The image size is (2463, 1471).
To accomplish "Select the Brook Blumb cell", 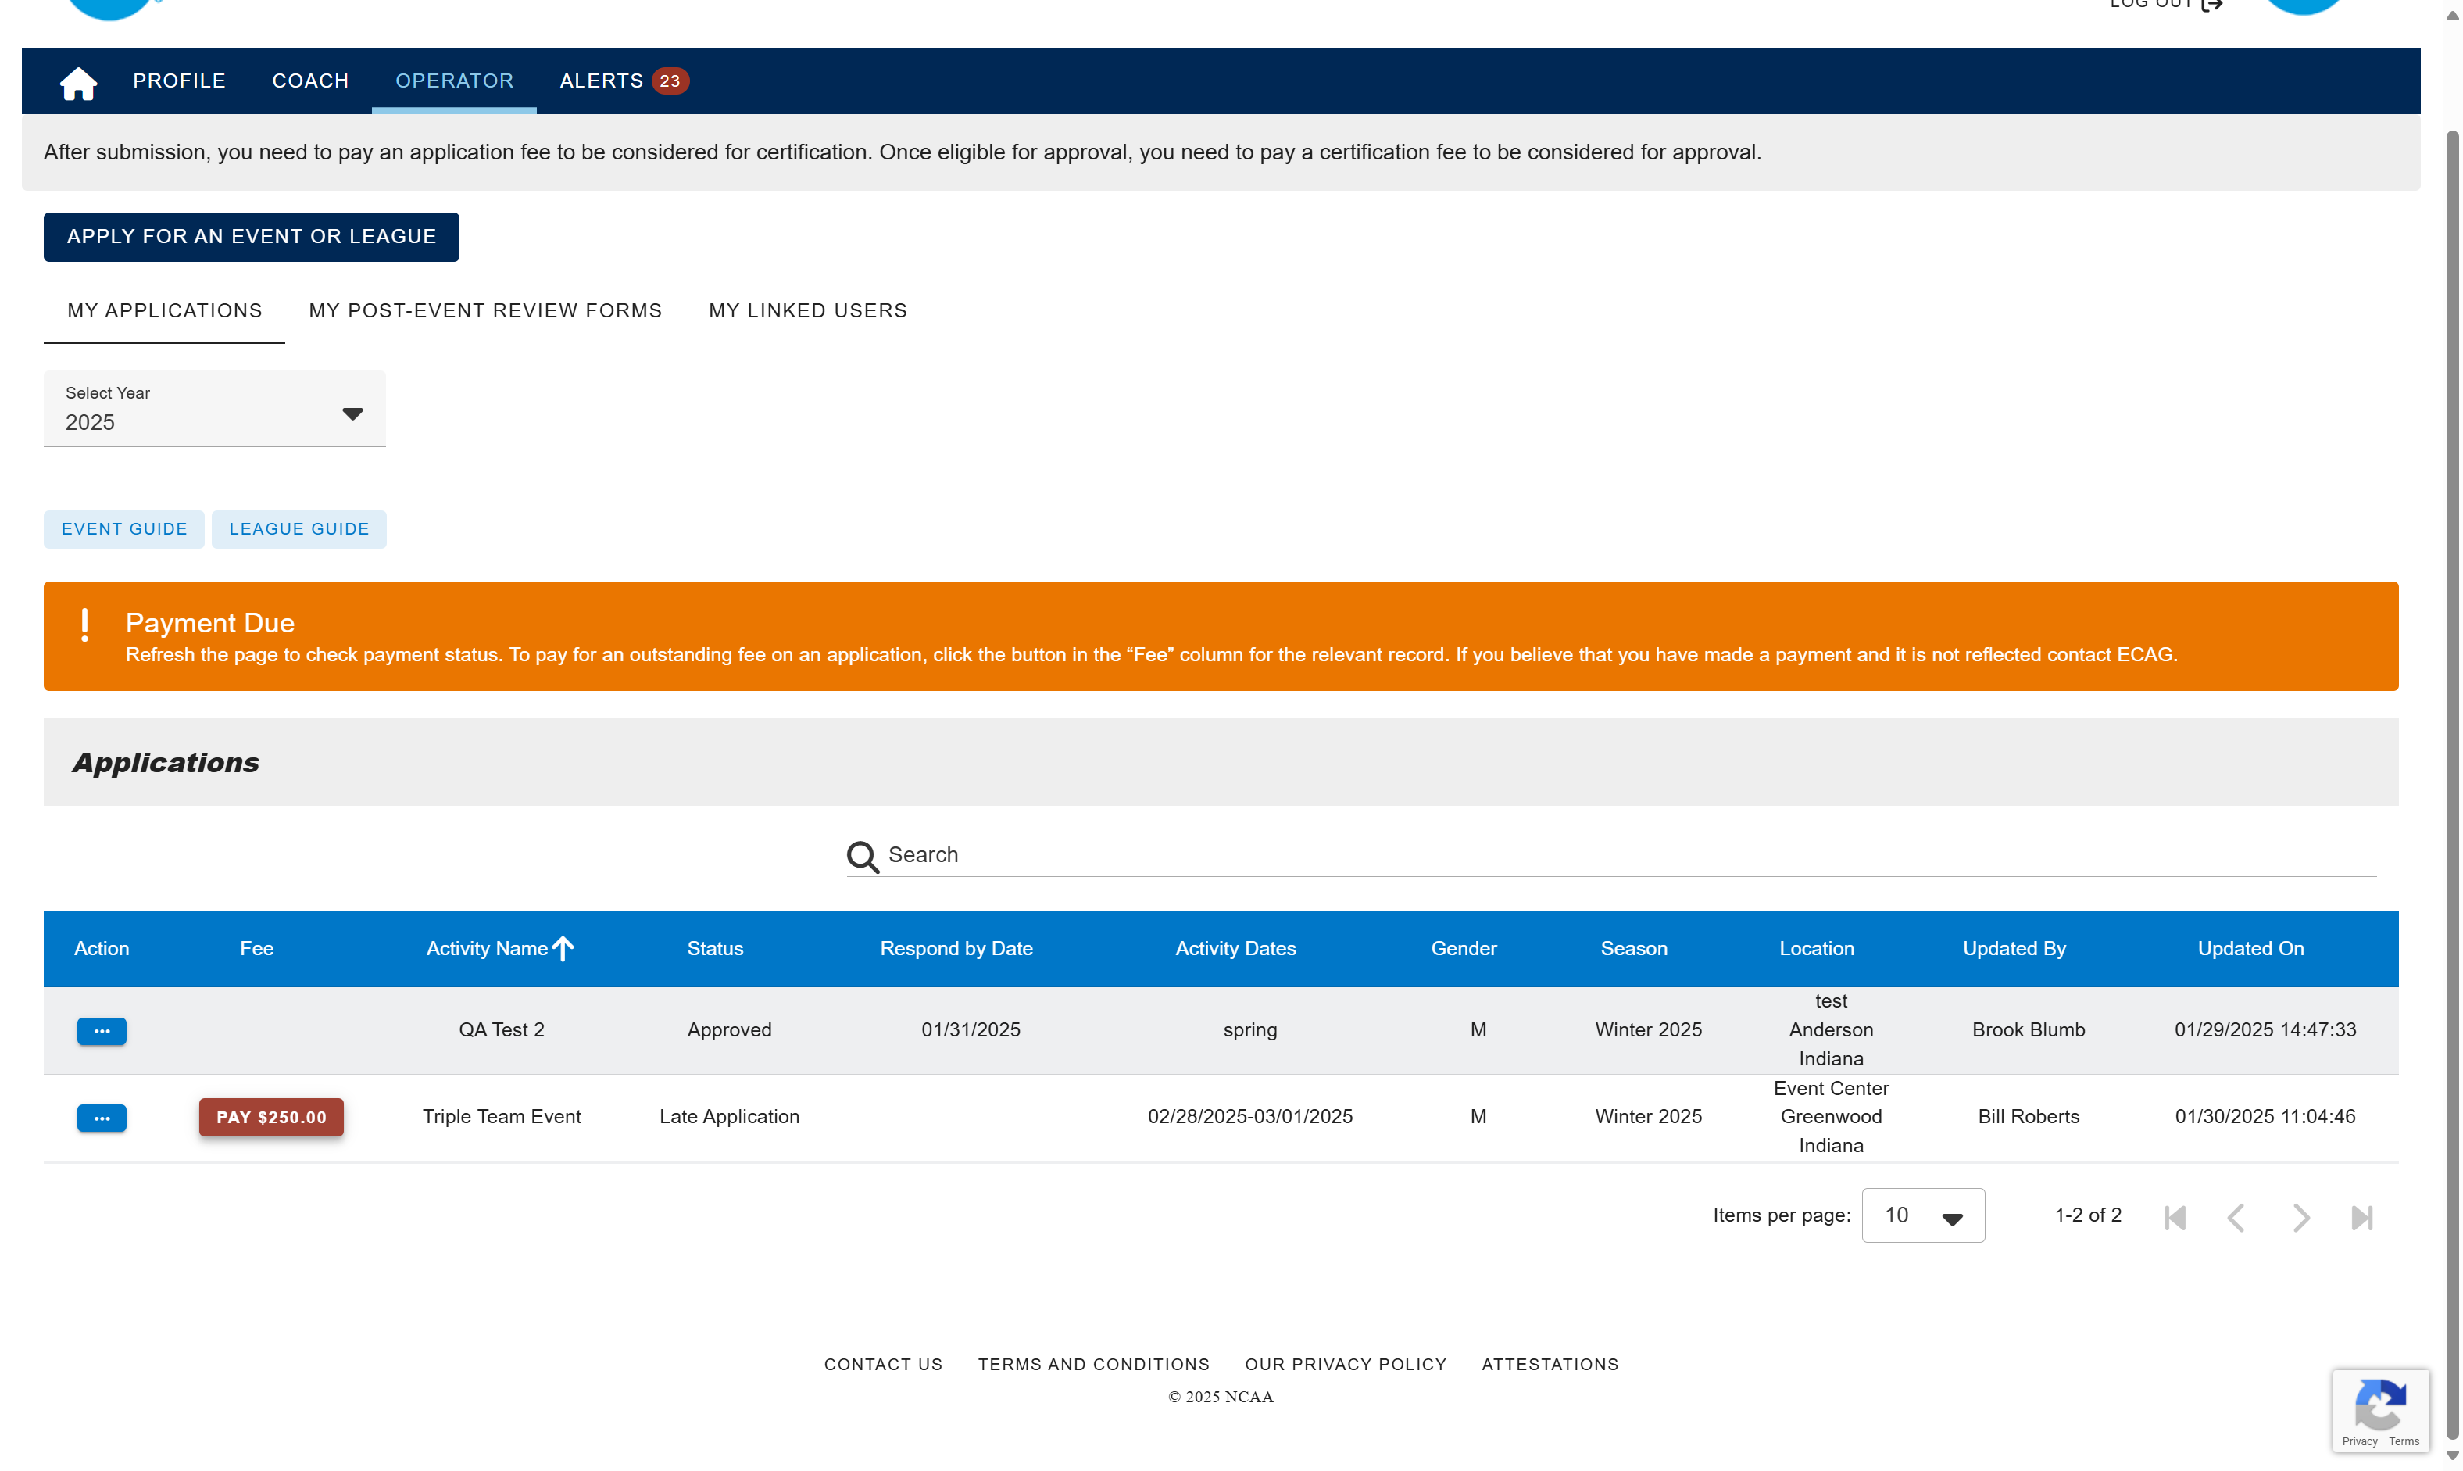I will 2028,1030.
